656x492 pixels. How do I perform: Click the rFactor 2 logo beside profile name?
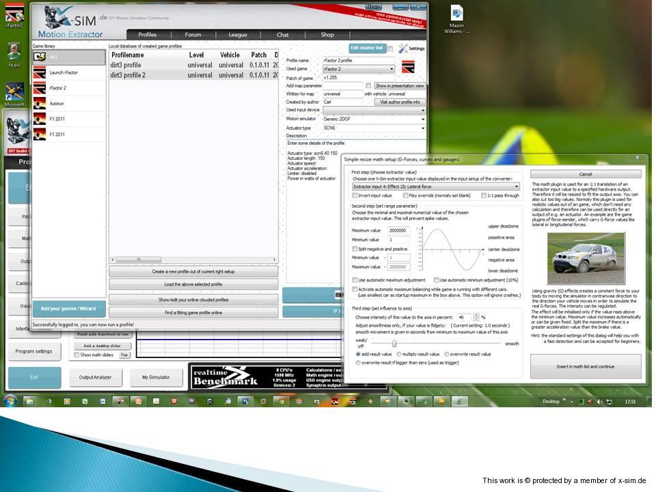pos(408,66)
